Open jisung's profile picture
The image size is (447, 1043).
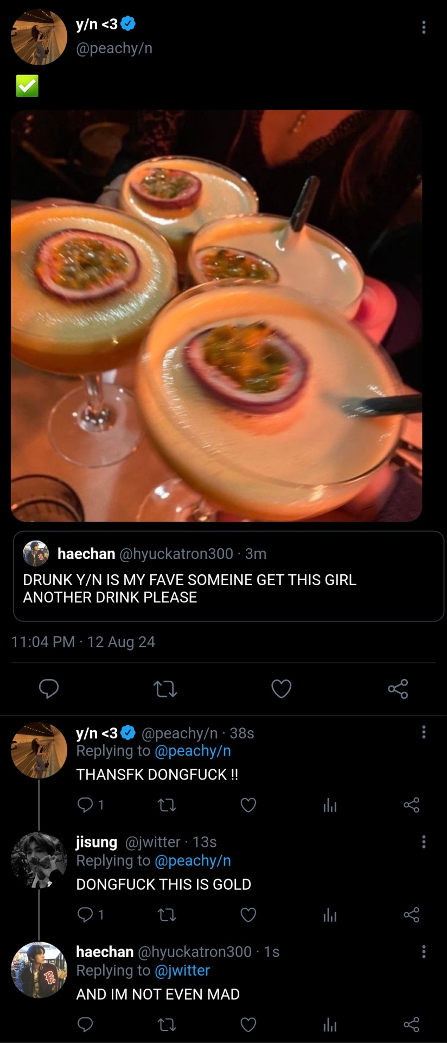point(39,860)
